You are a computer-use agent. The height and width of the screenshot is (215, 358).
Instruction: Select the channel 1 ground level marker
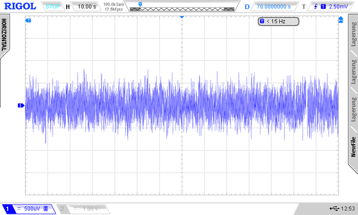click(x=21, y=105)
